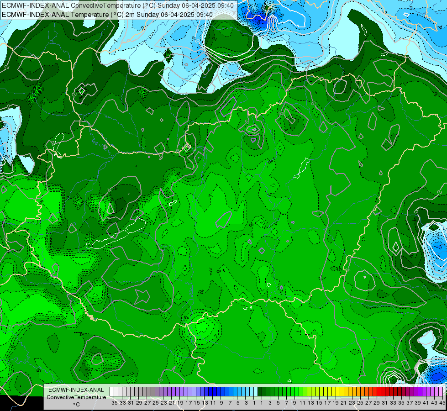This screenshot has width=447, height=411.
Task: Pick the dark green swatch above legend value 1
Action: [260, 392]
